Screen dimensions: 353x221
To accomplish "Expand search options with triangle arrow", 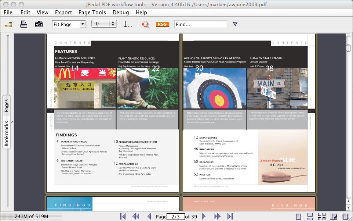I will [235, 24].
